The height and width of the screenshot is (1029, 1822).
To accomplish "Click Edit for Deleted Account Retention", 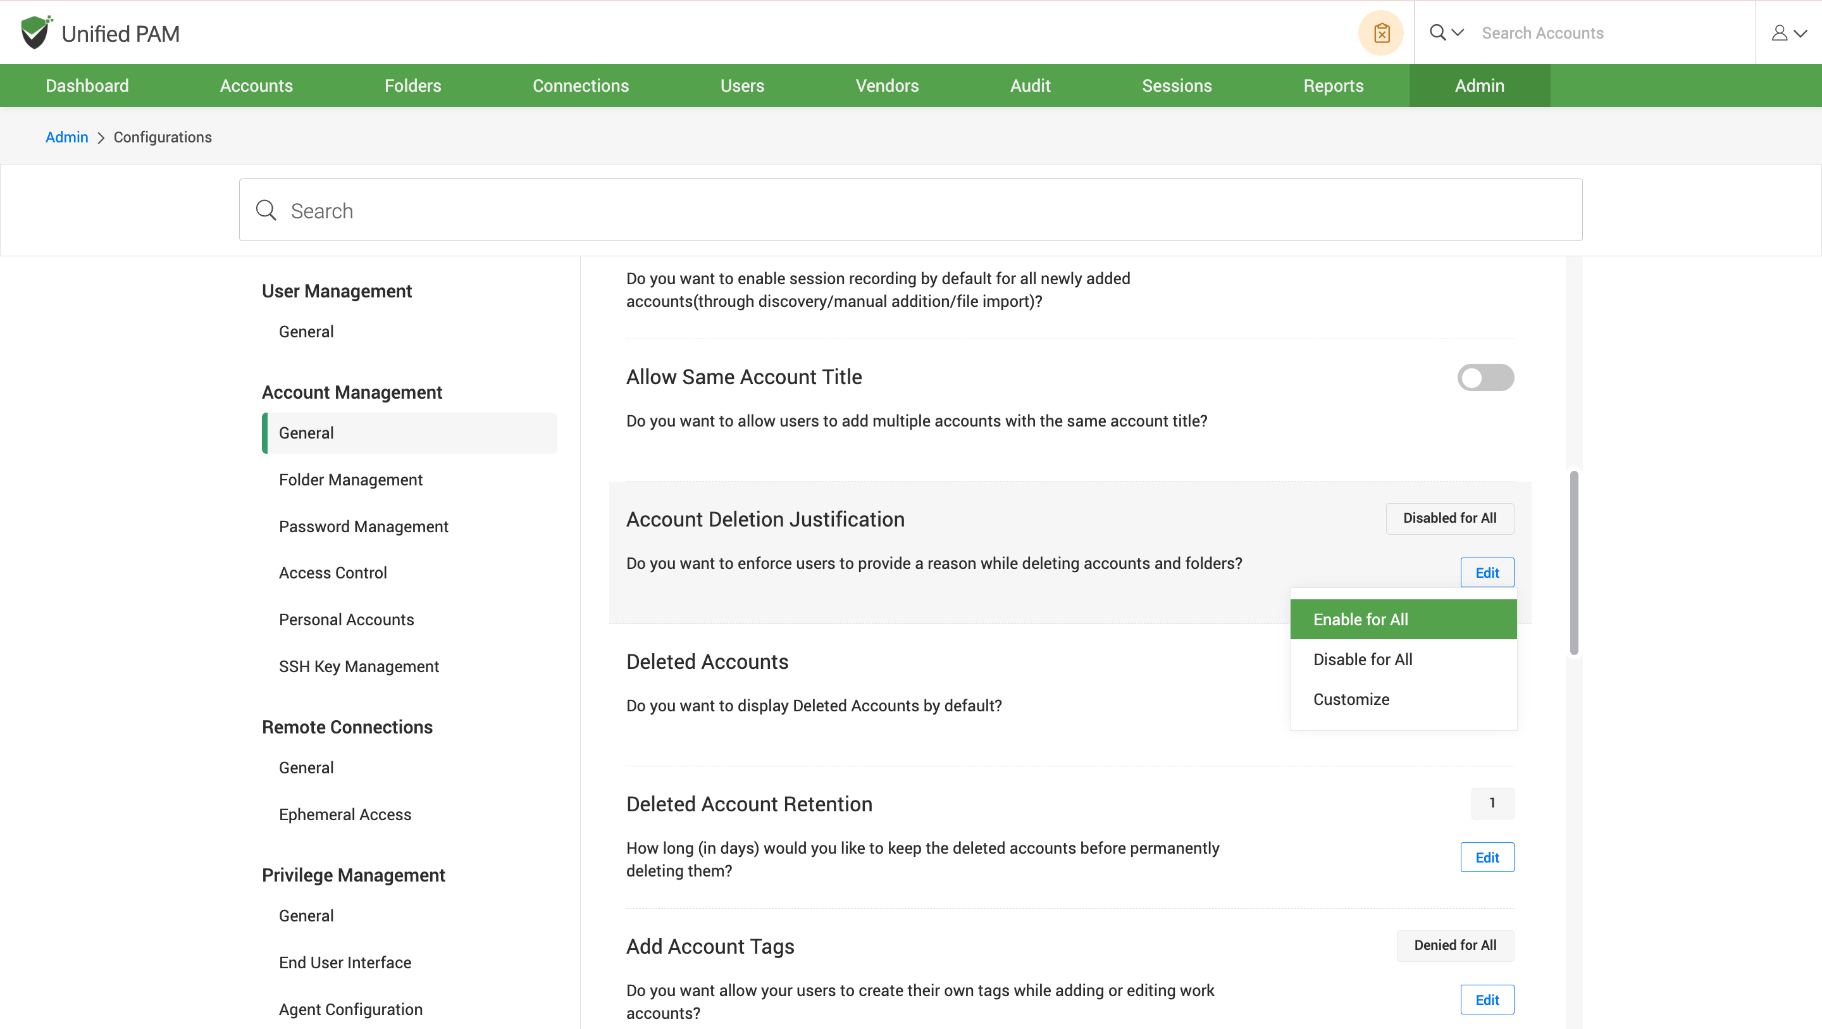I will click(1487, 857).
